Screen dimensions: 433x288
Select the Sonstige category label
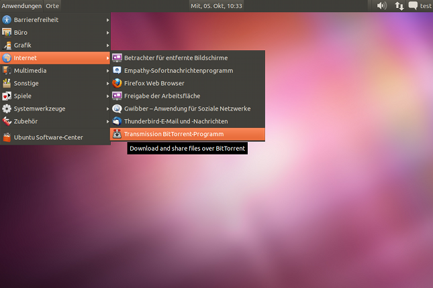coord(26,83)
